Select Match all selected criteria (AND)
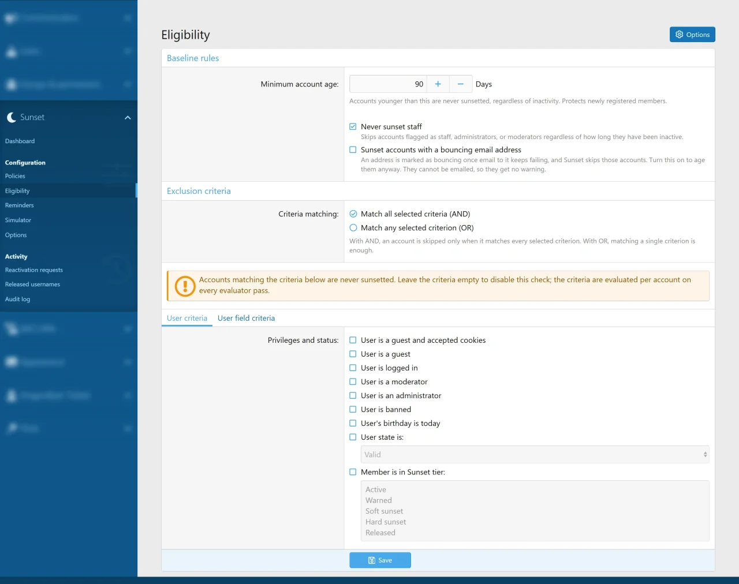739x584 pixels. point(353,214)
